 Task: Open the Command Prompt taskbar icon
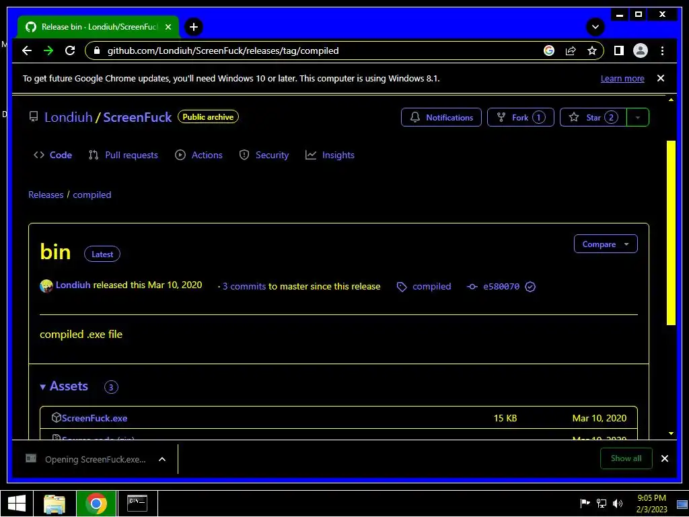pyautogui.click(x=137, y=504)
